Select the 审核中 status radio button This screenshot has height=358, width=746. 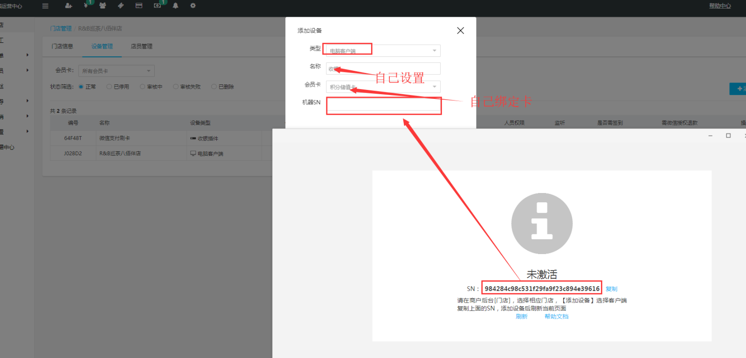click(143, 87)
